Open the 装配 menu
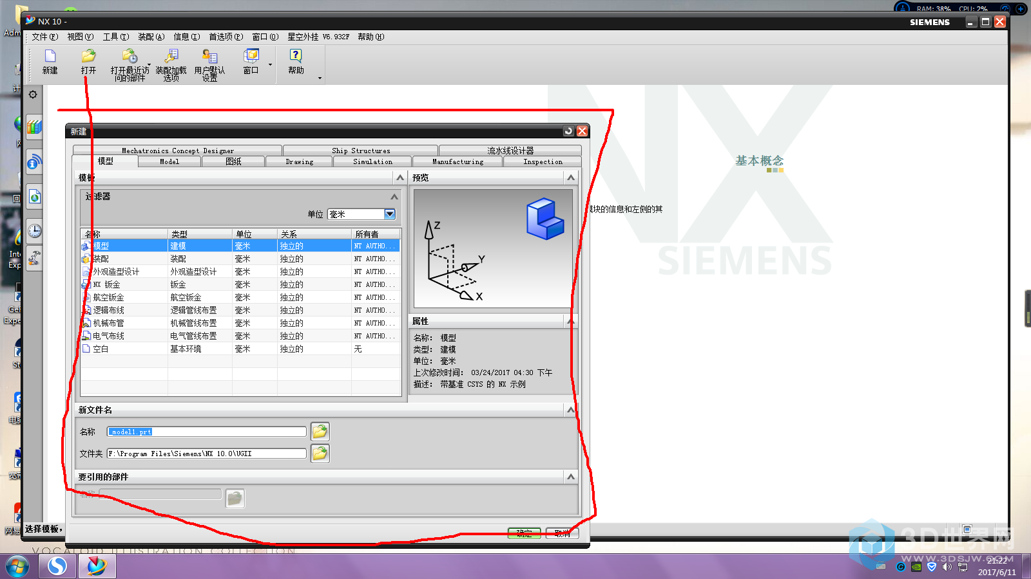Image resolution: width=1031 pixels, height=579 pixels. (x=151, y=37)
